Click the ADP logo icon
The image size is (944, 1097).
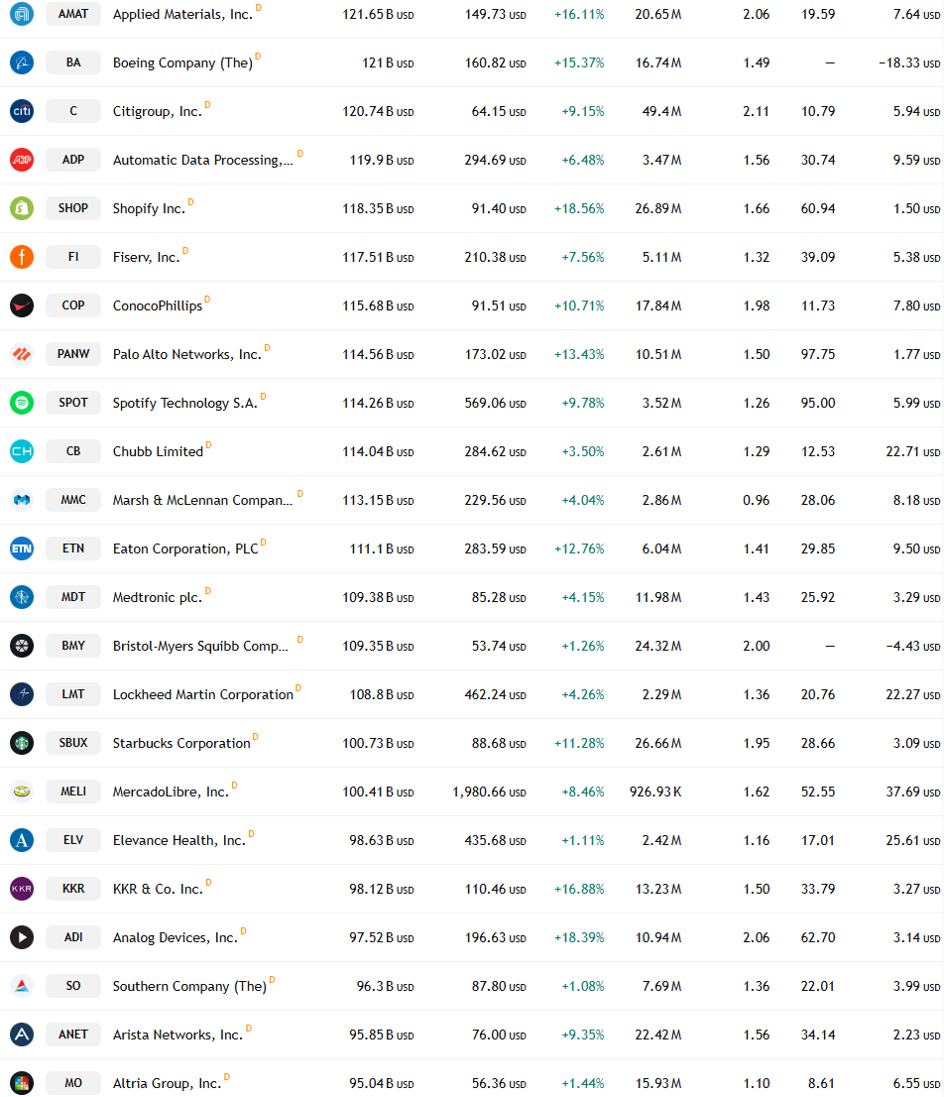coord(22,160)
